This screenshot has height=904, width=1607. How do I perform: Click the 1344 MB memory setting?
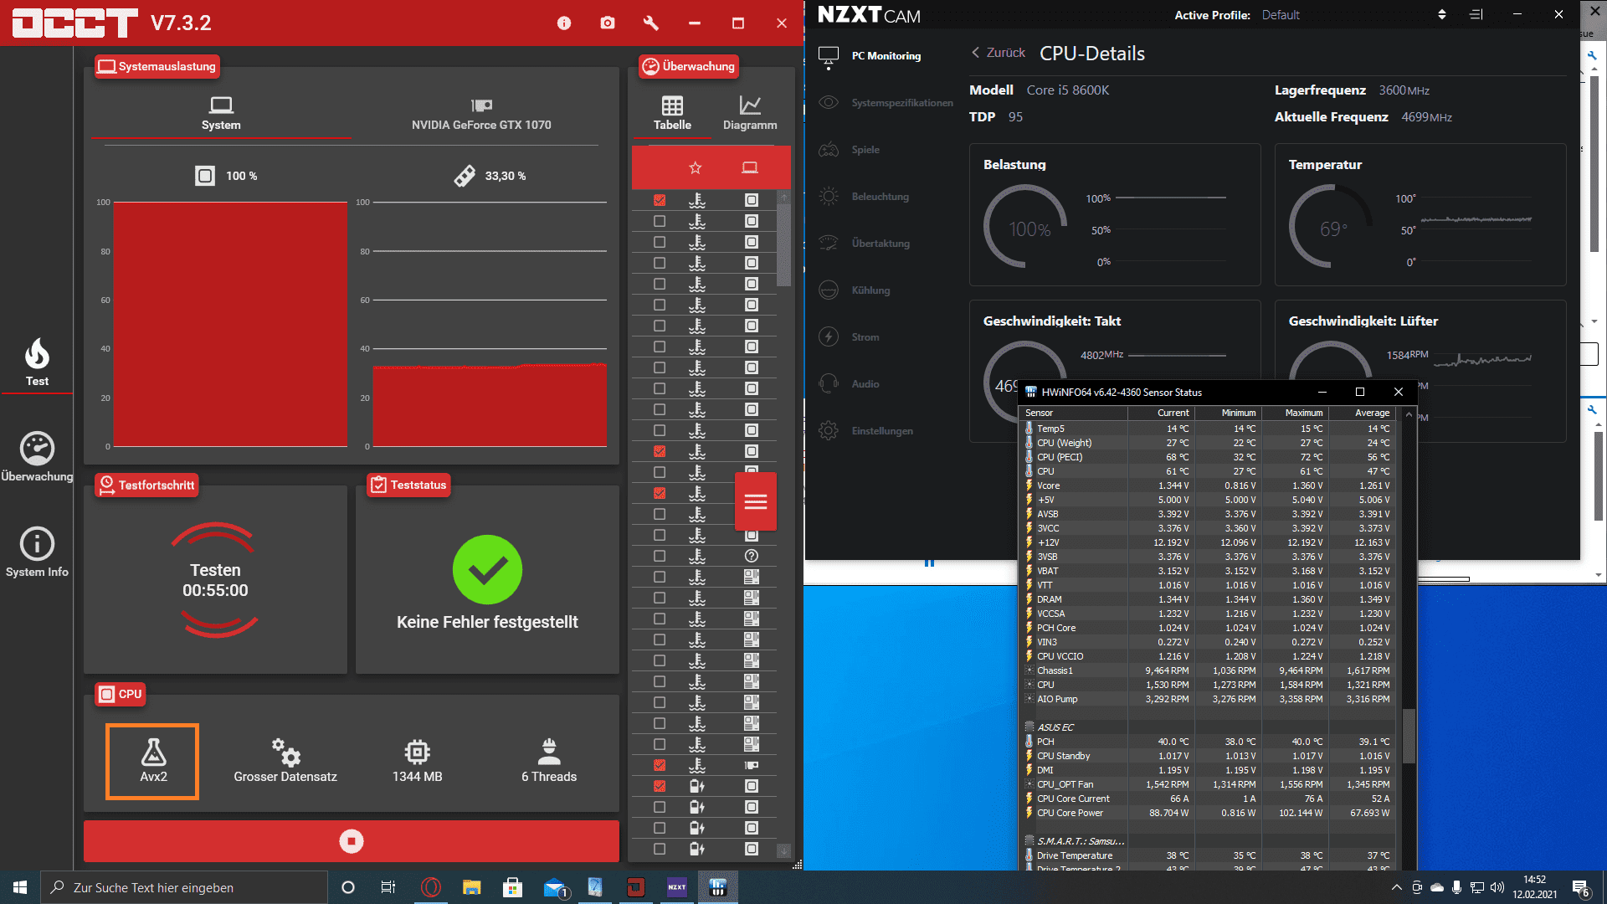417,761
